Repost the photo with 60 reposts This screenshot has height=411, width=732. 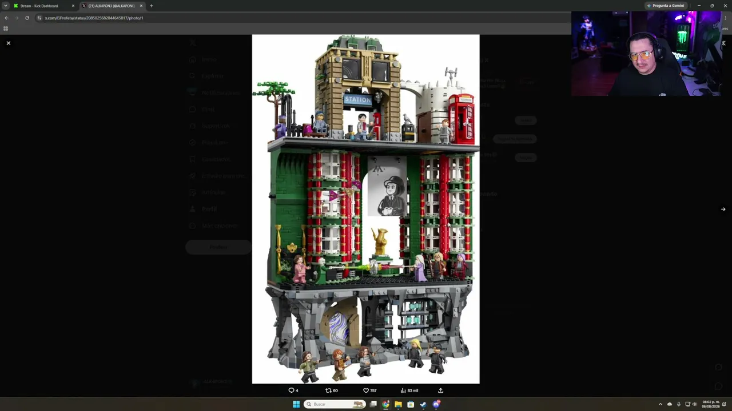pos(332,390)
